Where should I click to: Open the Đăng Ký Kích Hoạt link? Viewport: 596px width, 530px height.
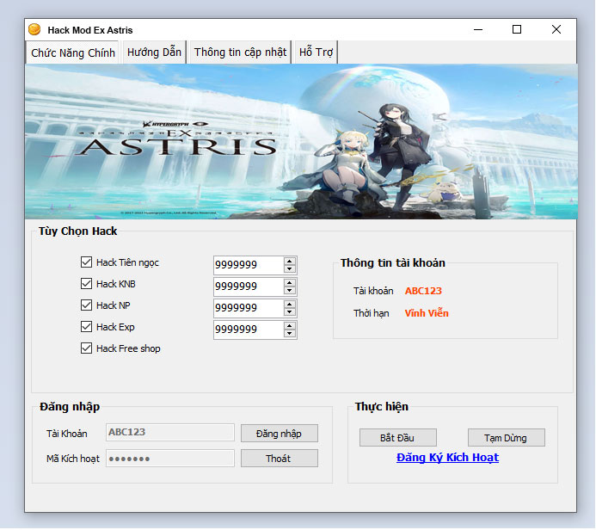click(447, 458)
